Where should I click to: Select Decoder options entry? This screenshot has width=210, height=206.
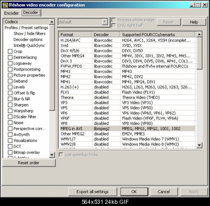pyautogui.click(x=28, y=40)
